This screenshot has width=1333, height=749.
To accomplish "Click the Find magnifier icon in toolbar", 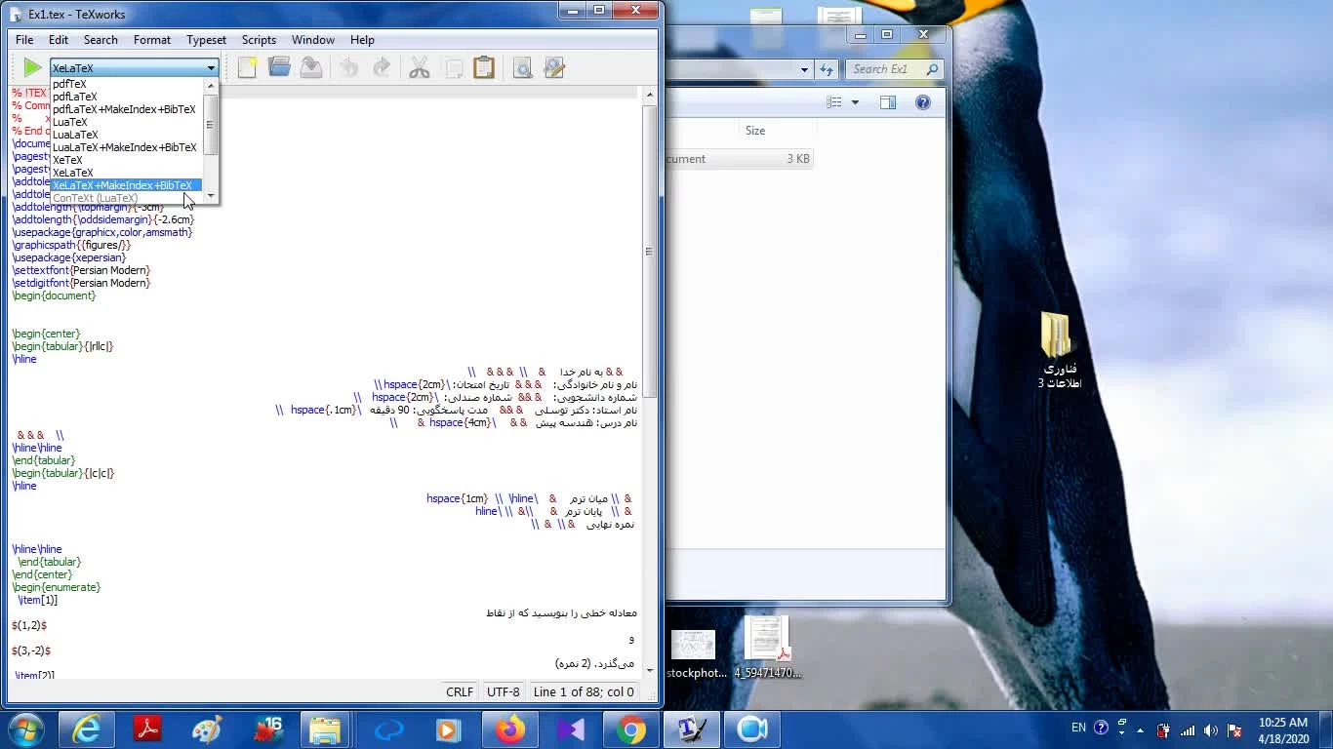I will coord(522,67).
